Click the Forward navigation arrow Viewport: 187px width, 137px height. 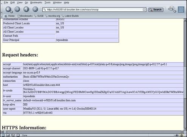click(x=17, y=9)
